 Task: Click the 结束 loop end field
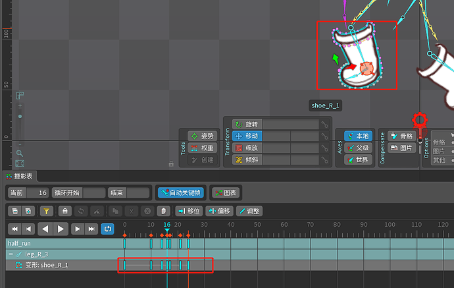(138, 193)
